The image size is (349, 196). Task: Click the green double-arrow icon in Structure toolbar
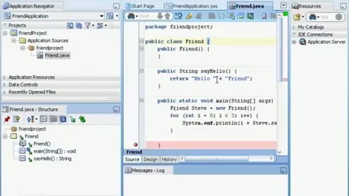pos(82,119)
